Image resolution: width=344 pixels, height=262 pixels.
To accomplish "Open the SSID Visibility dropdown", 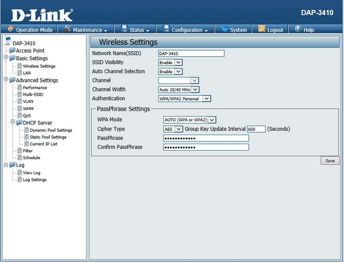I will [170, 62].
